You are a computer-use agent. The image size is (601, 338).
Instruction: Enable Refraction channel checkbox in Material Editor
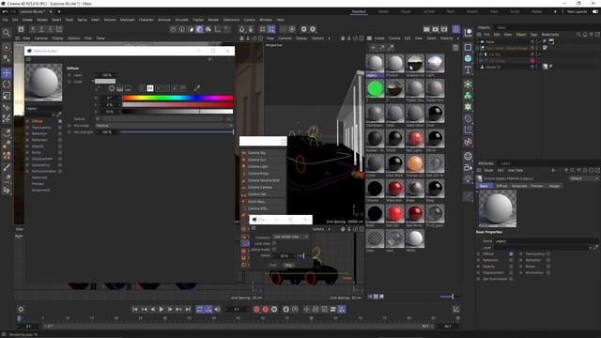60,140
